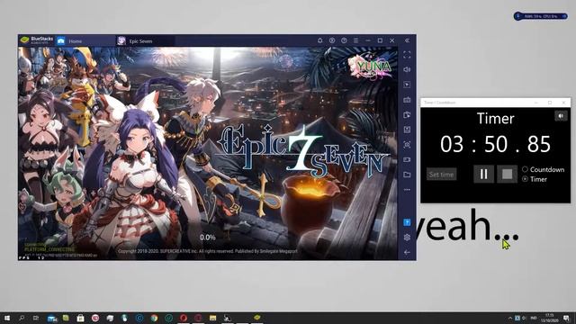576x324 pixels.
Task: Show more sidebar tools via three dots
Action: click(407, 190)
